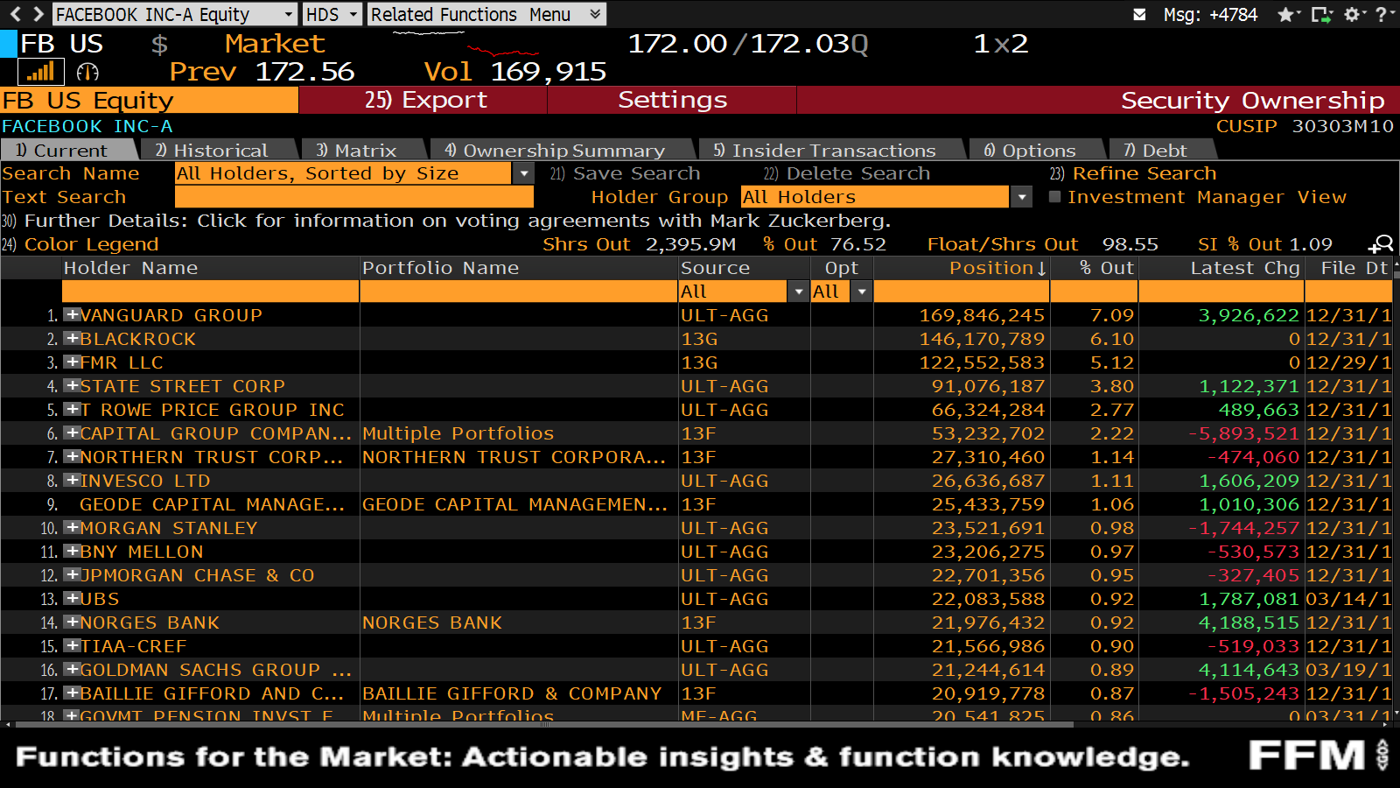This screenshot has width=1400, height=788.
Task: Expand the Norges Bank row
Action: click(x=72, y=622)
